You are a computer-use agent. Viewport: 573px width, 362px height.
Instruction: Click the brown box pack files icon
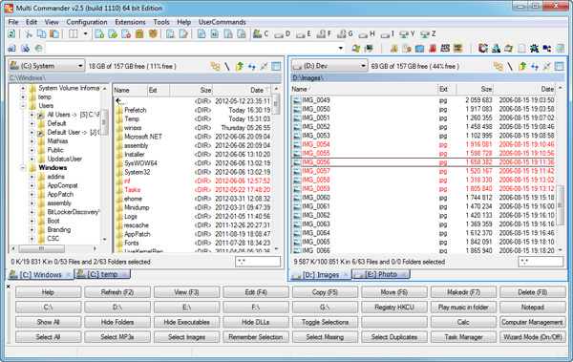point(153,34)
